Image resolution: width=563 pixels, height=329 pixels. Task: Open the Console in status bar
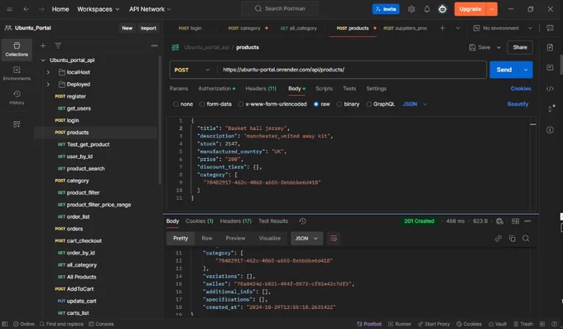pos(101,324)
